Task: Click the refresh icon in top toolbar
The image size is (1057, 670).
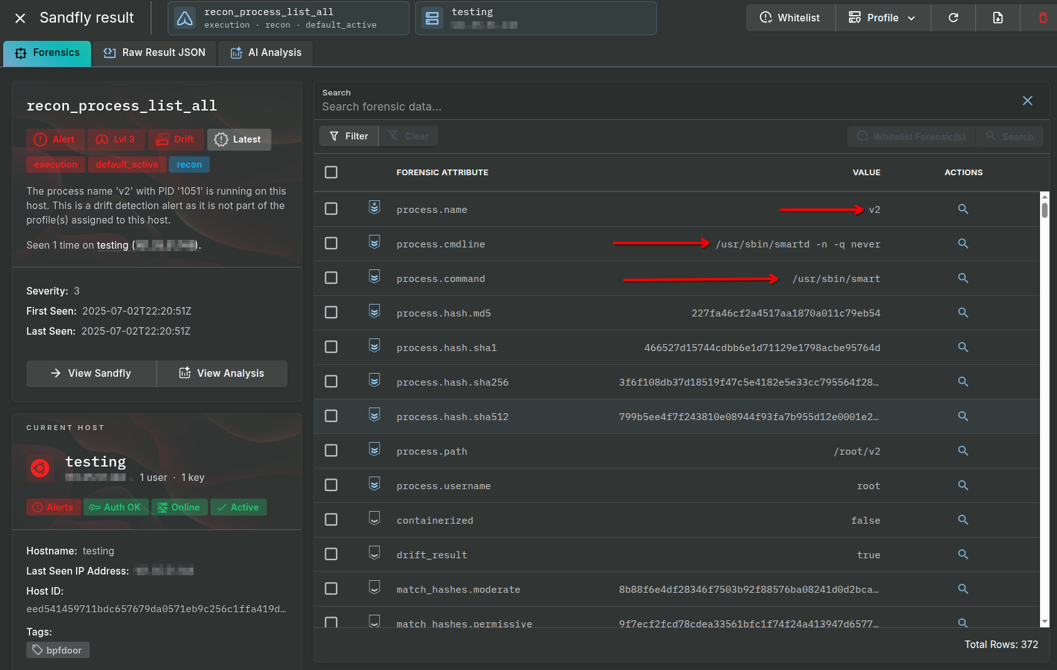Action: tap(953, 18)
